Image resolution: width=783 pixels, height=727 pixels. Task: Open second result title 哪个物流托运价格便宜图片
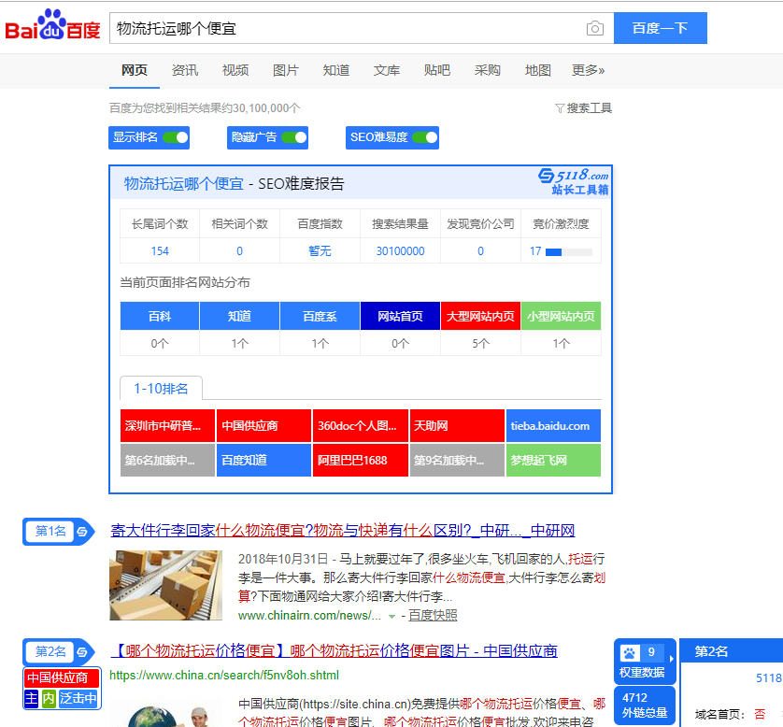[334, 651]
